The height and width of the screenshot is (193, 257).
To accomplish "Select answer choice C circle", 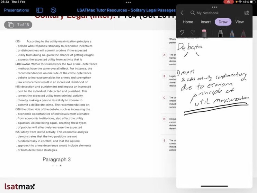I will (x=164, y=97).
